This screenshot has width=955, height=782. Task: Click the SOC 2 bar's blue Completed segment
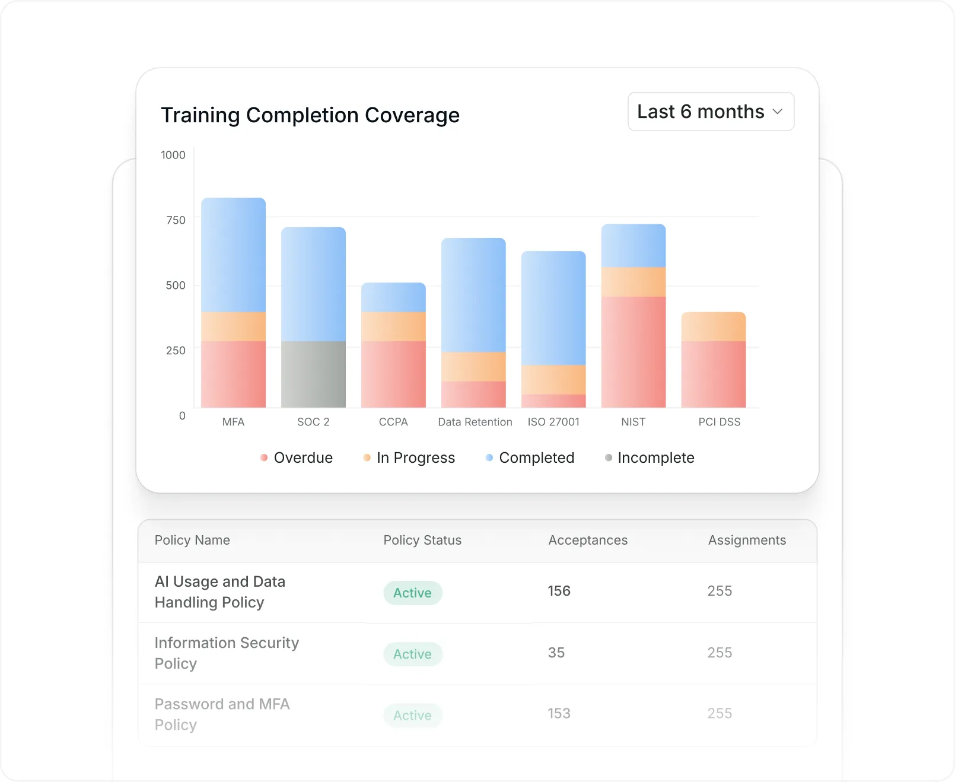[x=313, y=284]
